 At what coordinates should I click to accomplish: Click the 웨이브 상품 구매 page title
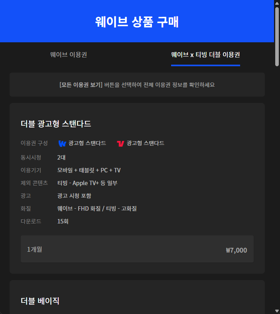tap(137, 22)
